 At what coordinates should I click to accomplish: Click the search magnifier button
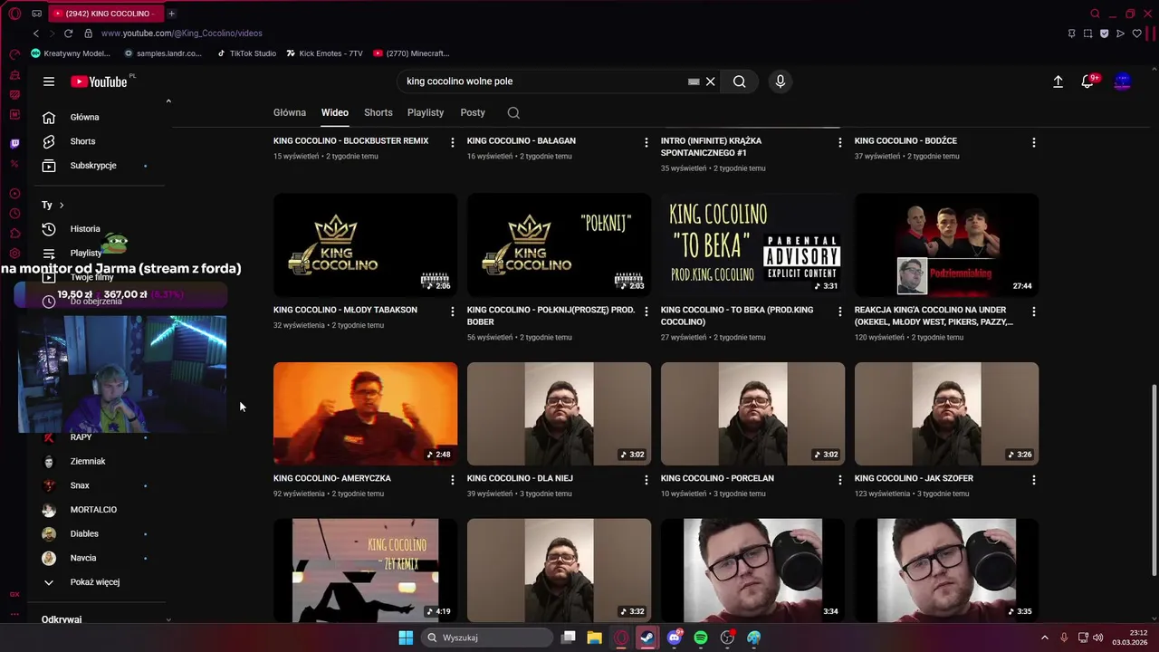pos(740,81)
